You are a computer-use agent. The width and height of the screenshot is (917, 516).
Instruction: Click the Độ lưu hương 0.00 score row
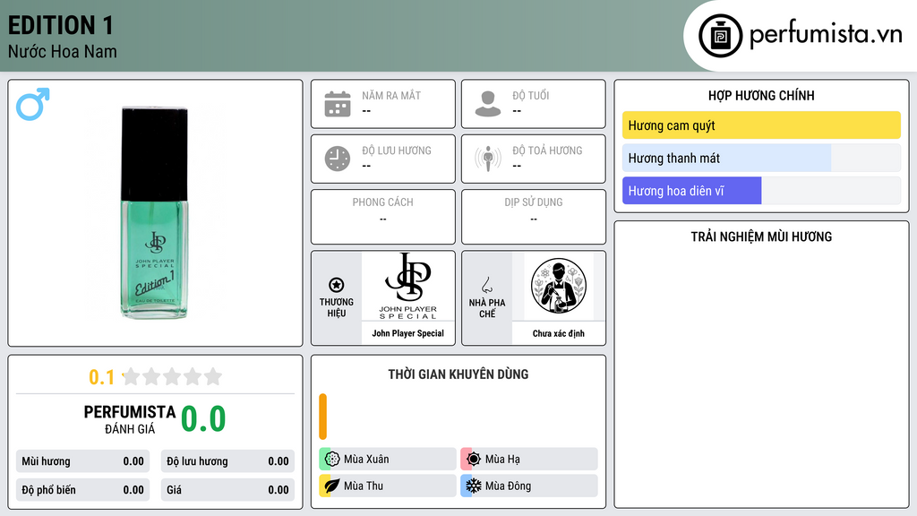tap(227, 461)
